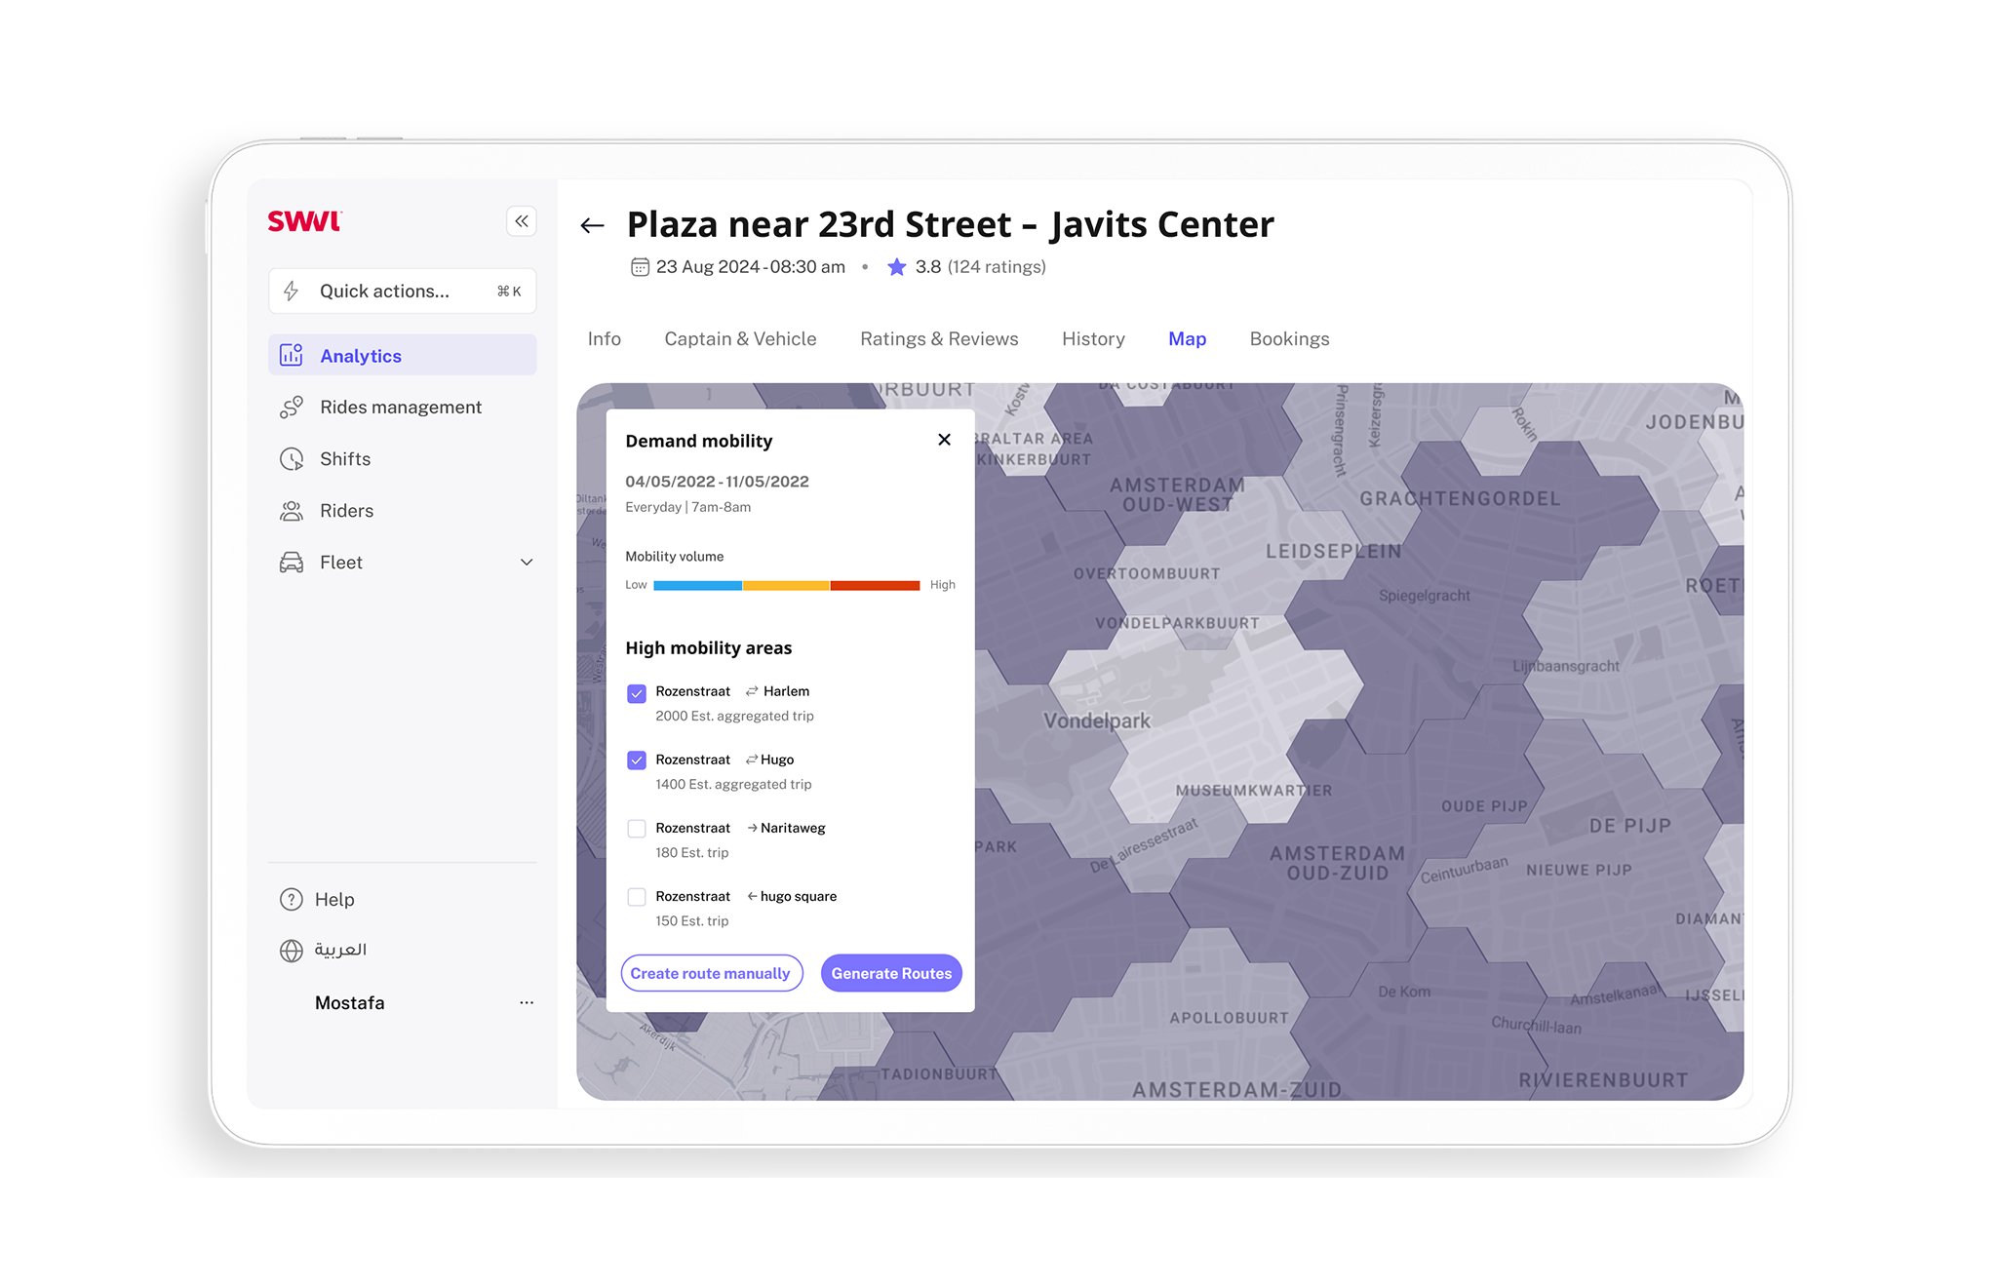Click the SWVL logo
This screenshot has width=1997, height=1286.
[x=304, y=221]
